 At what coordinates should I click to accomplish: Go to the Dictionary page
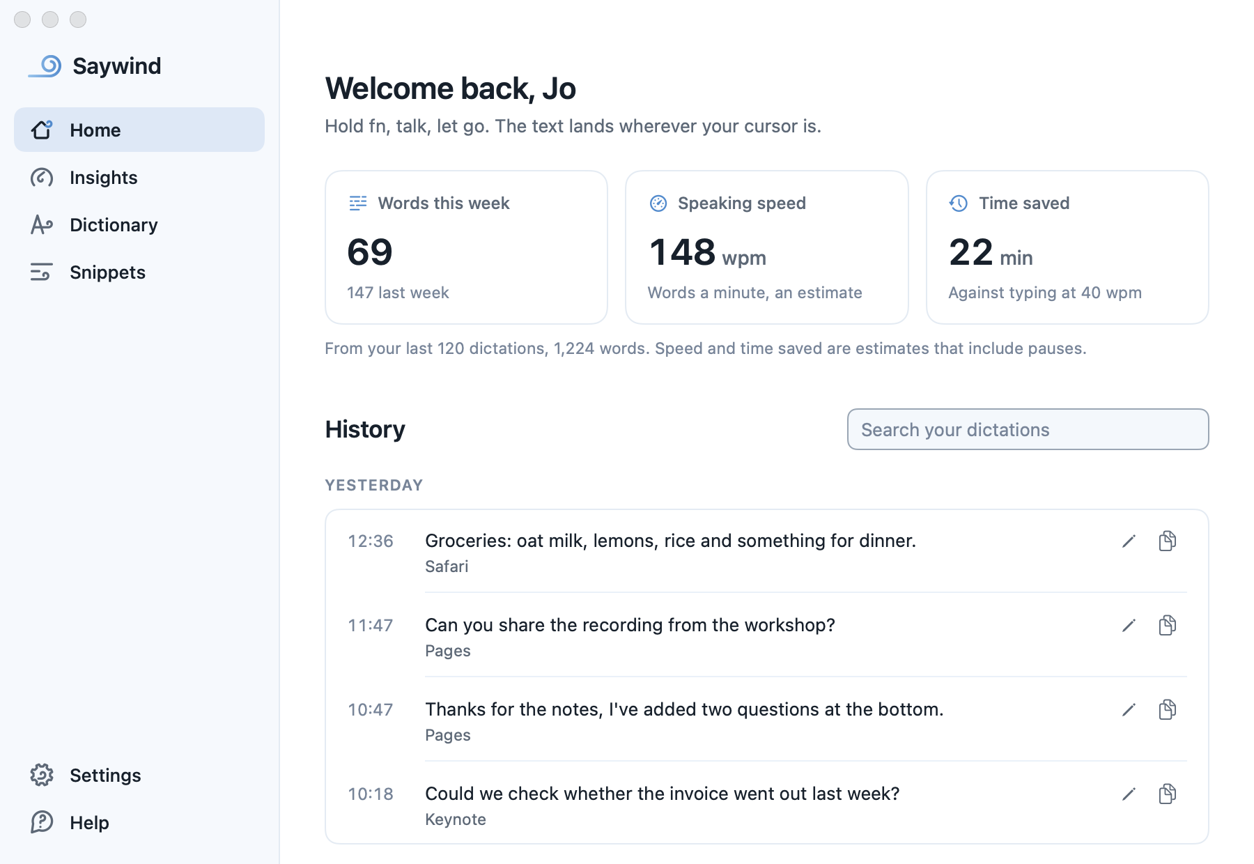click(139, 225)
